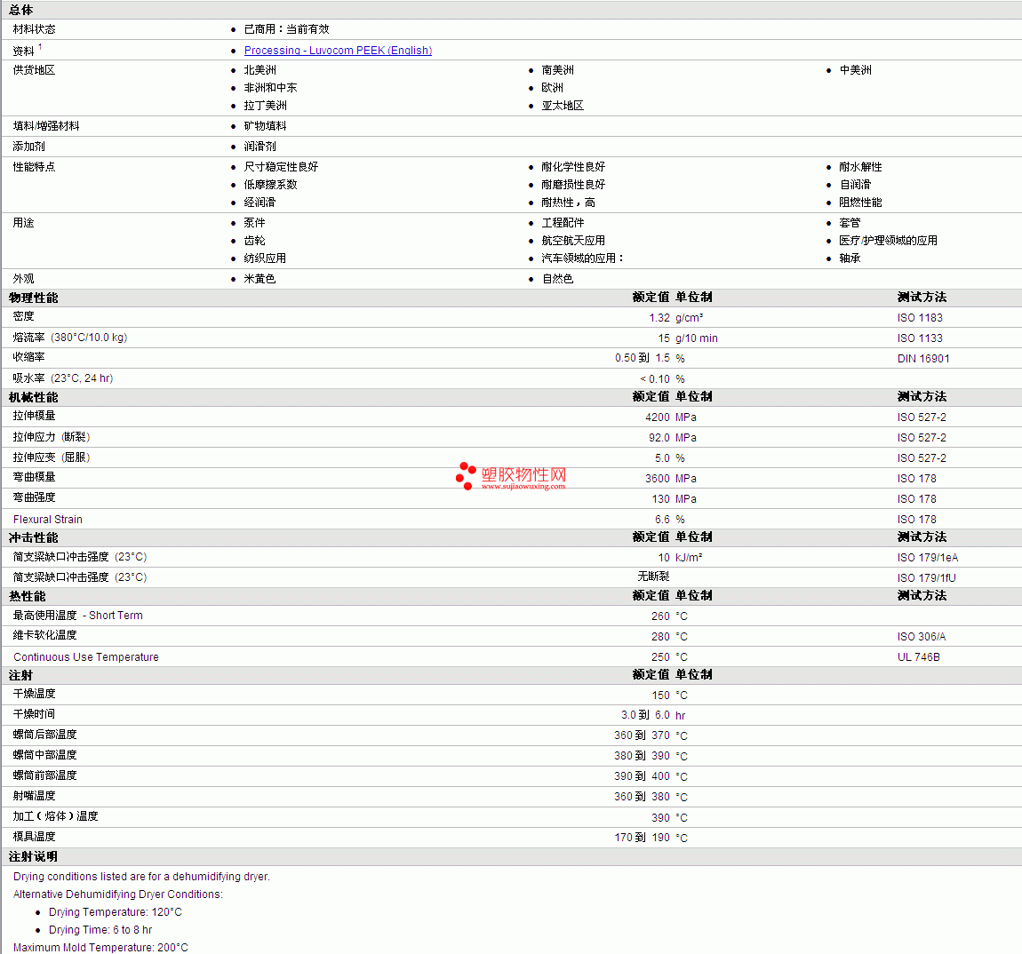Click the 中美洲 region entry
Image resolution: width=1022 pixels, height=954 pixels.
(x=855, y=69)
